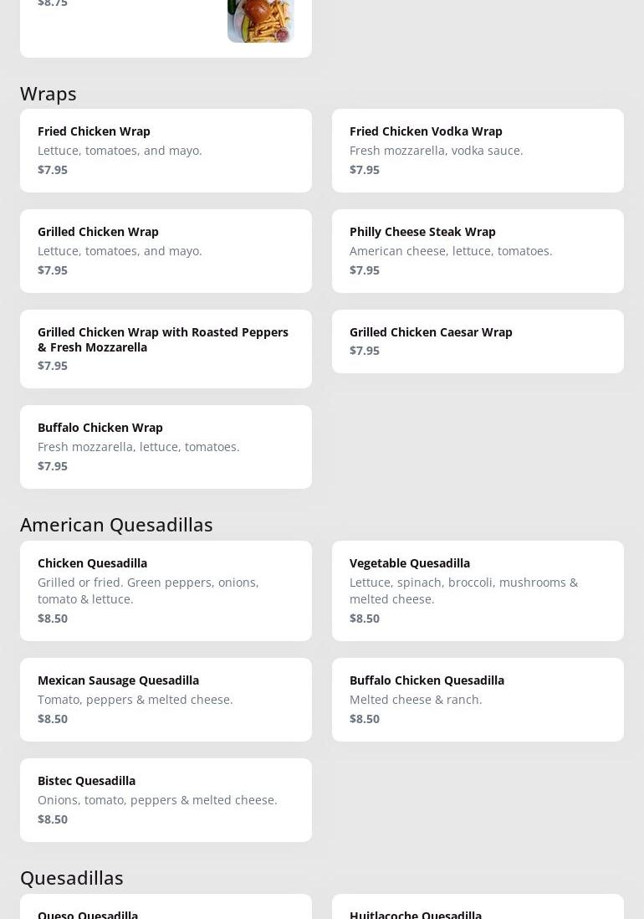The image size is (644, 919).
Task: Open the Chicken Quesadilla item
Action: (166, 591)
